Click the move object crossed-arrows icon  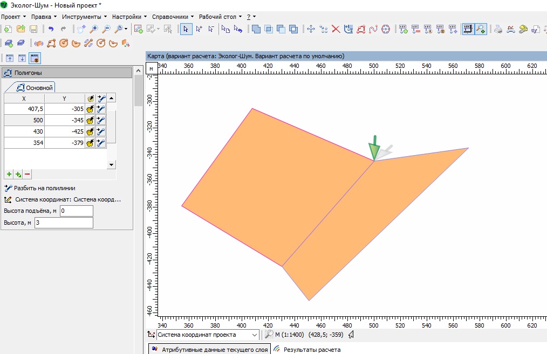311,29
